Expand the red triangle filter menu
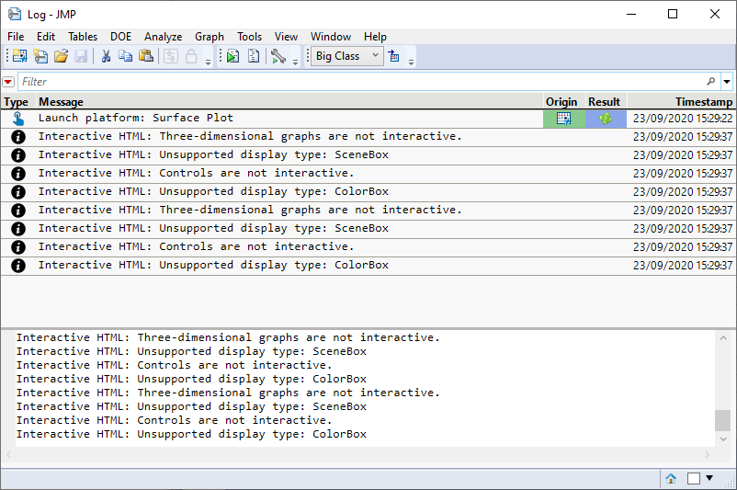737x490 pixels. (8, 82)
